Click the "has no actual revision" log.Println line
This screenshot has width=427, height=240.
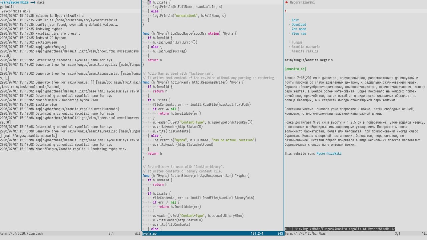[204, 140]
